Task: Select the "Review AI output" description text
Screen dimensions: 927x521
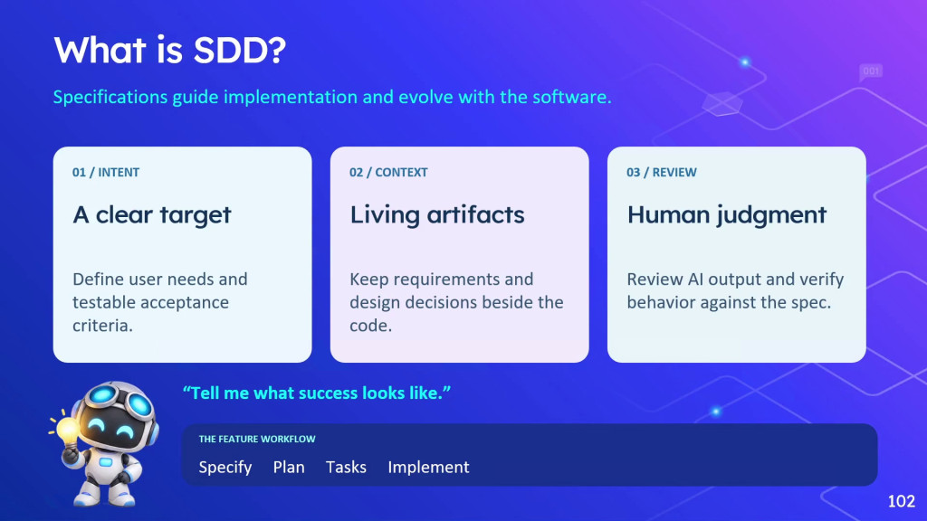Action: pos(735,290)
